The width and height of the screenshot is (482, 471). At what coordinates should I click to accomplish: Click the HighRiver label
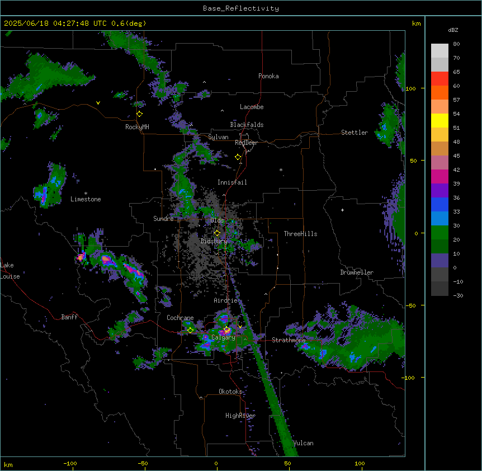tap(240, 416)
